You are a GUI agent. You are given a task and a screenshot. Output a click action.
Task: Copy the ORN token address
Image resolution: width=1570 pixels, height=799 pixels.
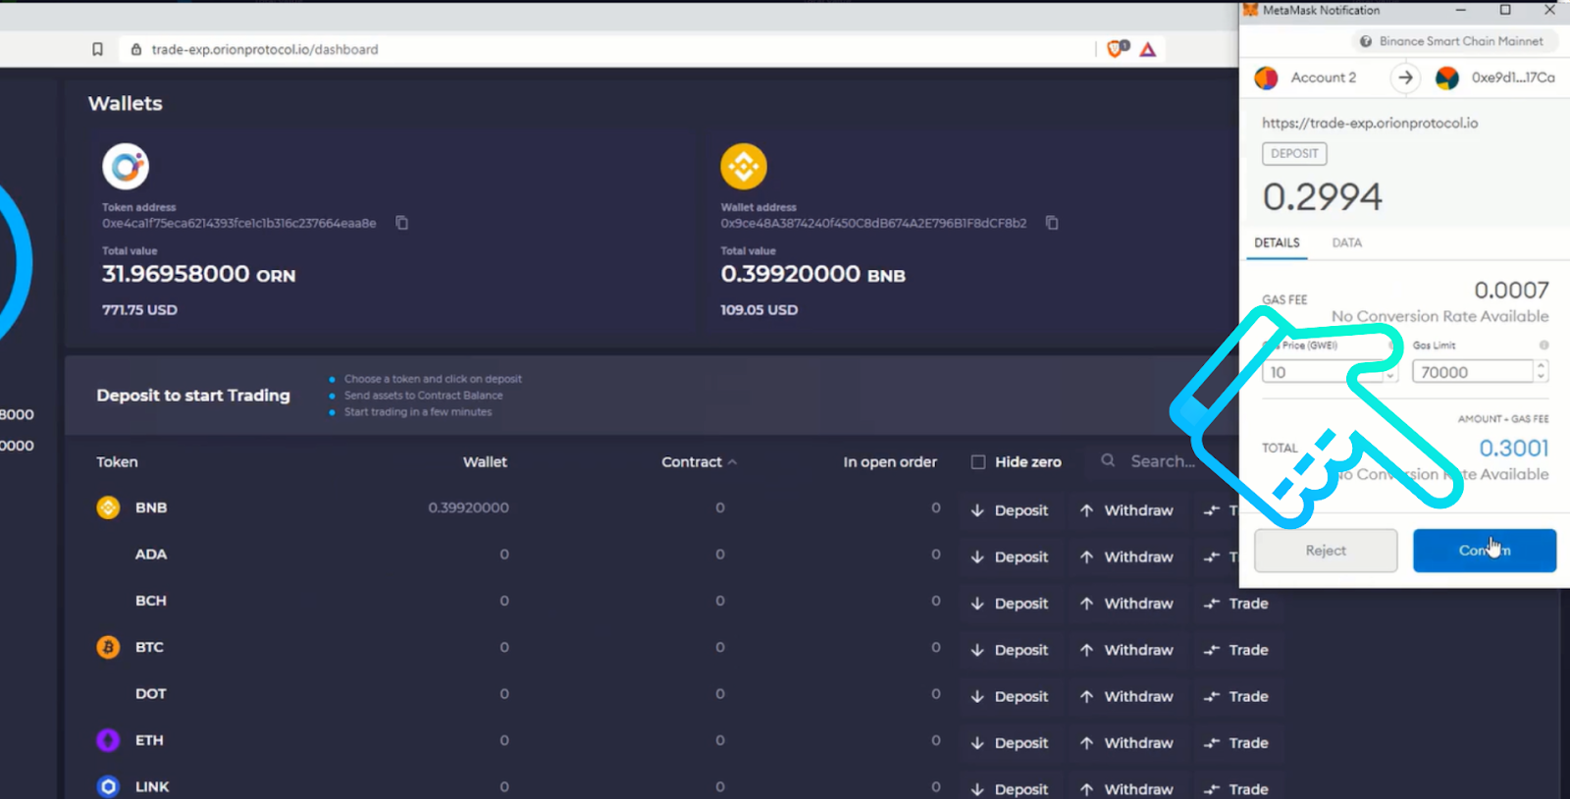pyautogui.click(x=402, y=223)
